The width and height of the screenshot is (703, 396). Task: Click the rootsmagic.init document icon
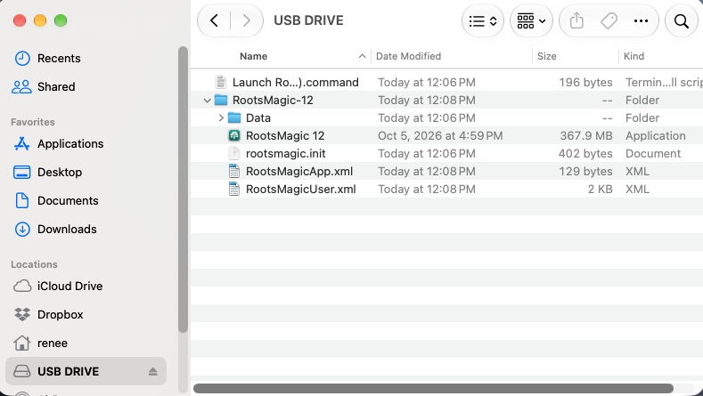[234, 154]
